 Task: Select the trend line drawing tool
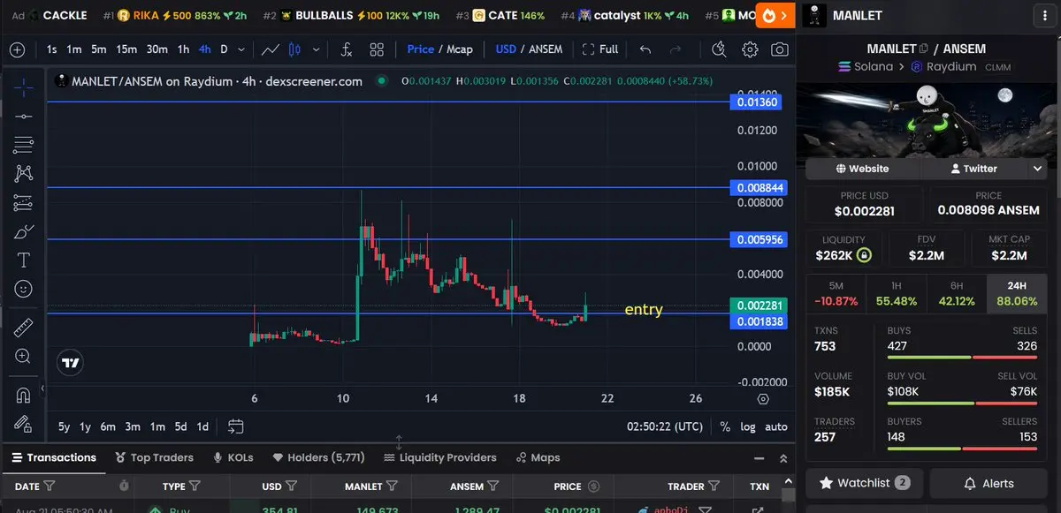[x=24, y=116]
